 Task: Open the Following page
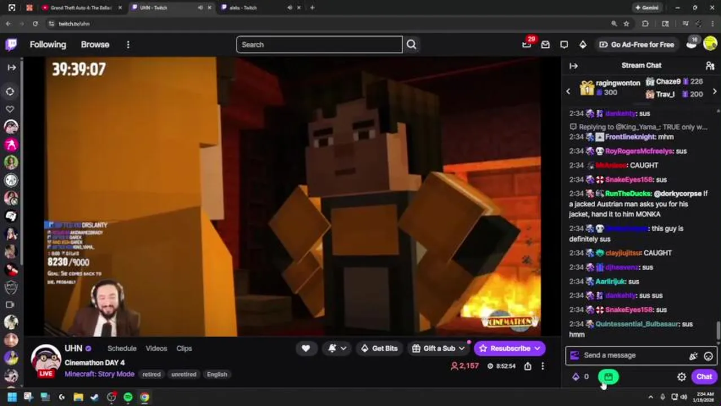(48, 45)
